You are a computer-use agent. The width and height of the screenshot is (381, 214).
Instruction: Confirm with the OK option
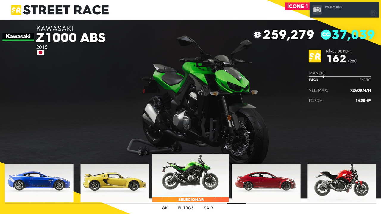(165, 208)
